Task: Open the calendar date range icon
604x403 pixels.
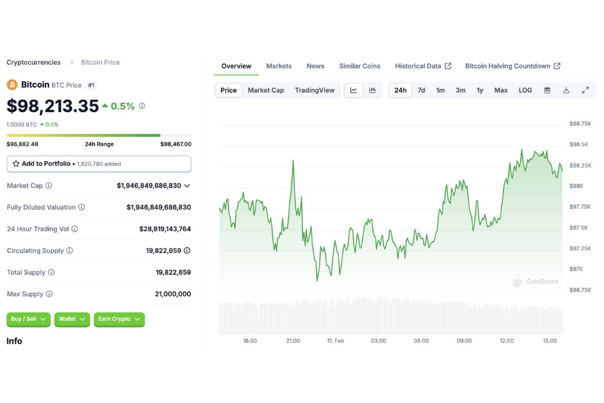Action: coord(547,90)
